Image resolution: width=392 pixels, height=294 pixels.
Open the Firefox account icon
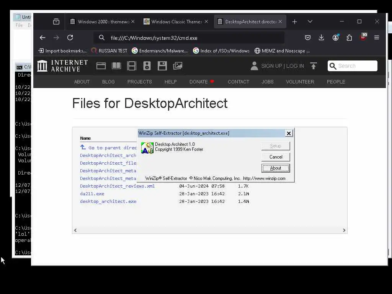(x=335, y=38)
